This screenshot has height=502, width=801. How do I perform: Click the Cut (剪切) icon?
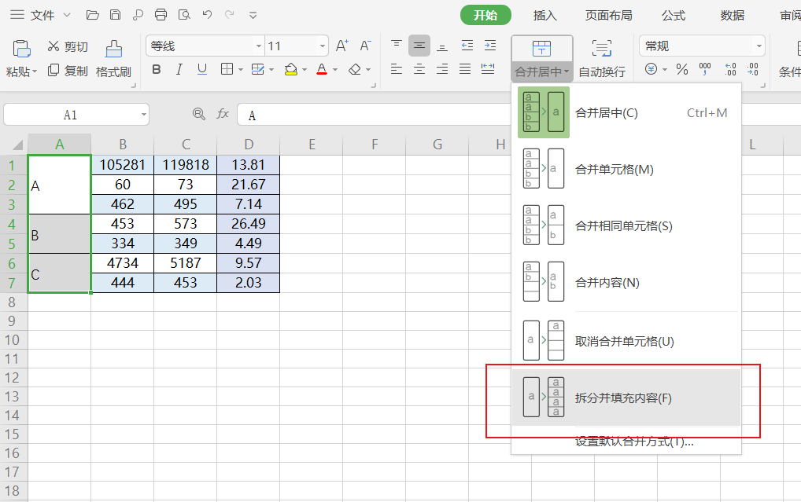pyautogui.click(x=67, y=46)
